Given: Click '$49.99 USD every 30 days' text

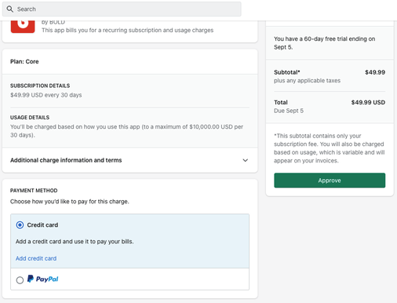Looking at the screenshot, I should pyautogui.click(x=46, y=95).
